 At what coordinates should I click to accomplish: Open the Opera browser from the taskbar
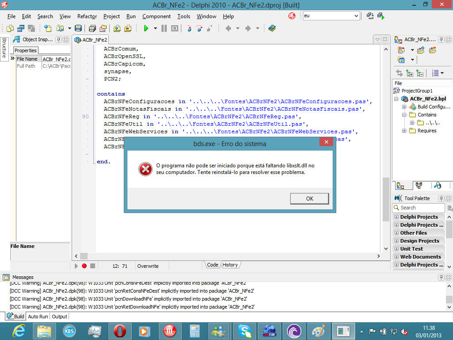[x=119, y=331]
